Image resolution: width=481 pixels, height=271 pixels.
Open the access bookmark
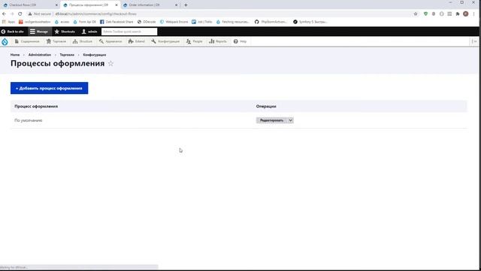(62, 22)
